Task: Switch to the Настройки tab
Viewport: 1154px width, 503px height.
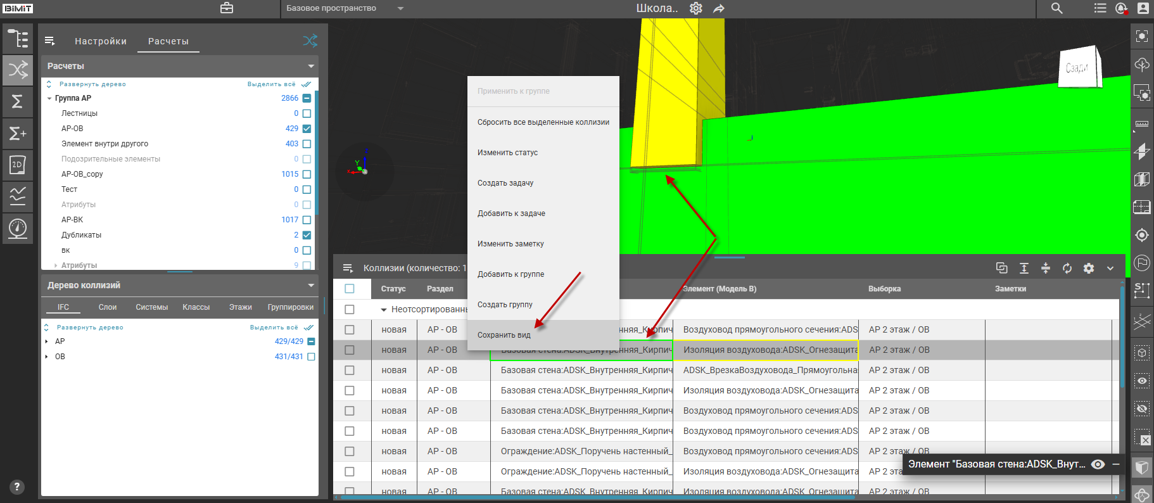Action: 100,41
